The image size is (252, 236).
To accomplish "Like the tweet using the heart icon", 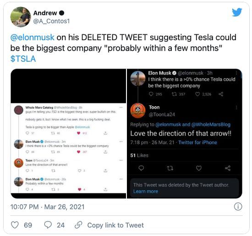I will click(15, 225).
